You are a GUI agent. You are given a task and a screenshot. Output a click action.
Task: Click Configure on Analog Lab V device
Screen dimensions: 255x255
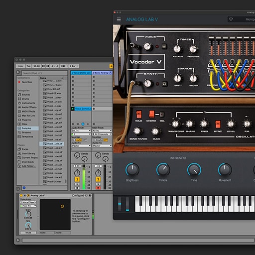coord(78,196)
